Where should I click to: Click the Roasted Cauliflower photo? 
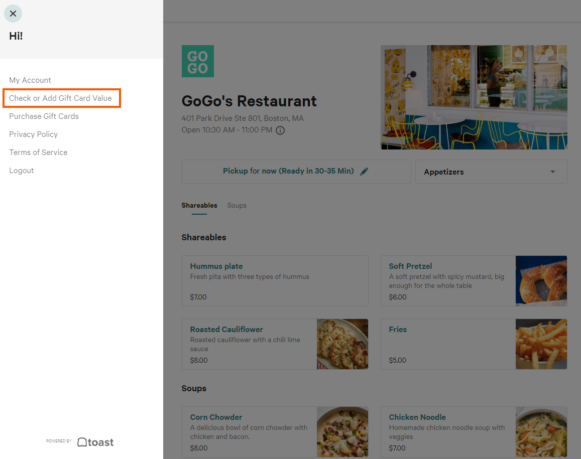[x=342, y=344]
